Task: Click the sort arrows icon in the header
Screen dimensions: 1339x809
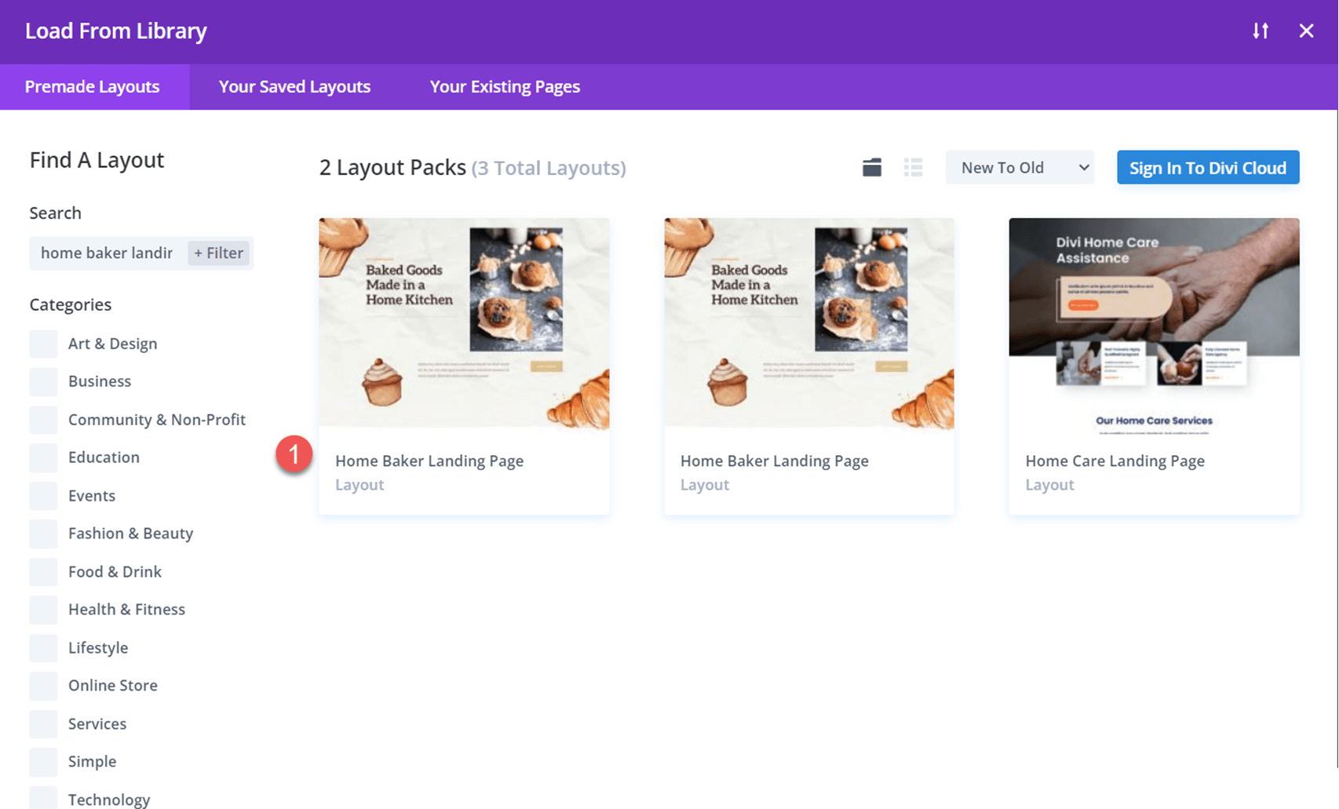Action: 1261,31
